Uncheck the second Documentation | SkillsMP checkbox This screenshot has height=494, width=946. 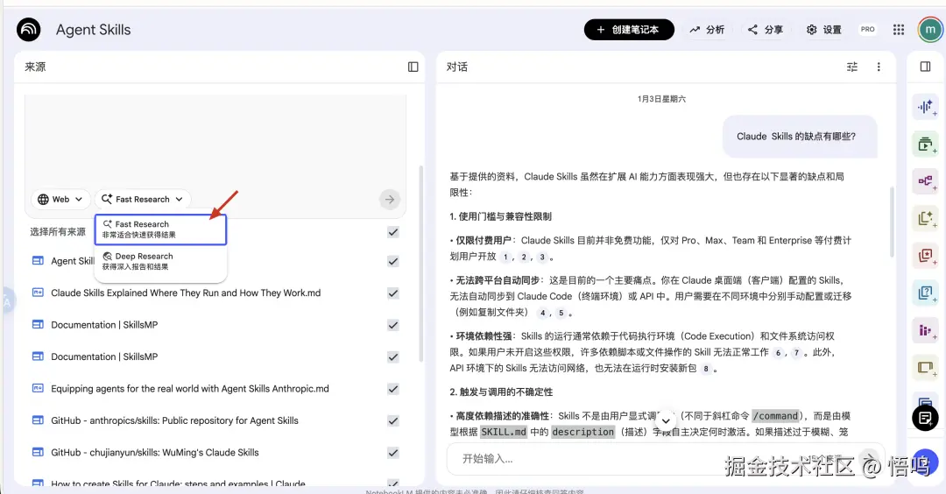(392, 357)
